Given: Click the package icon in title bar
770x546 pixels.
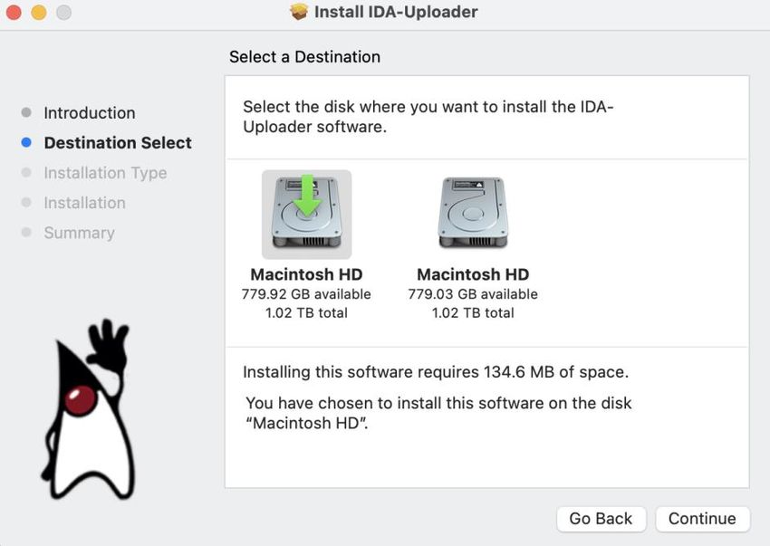Looking at the screenshot, I should (299, 11).
